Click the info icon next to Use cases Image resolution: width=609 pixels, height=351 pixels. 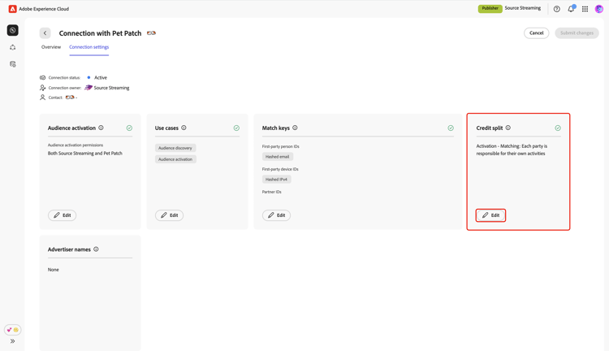(x=184, y=128)
